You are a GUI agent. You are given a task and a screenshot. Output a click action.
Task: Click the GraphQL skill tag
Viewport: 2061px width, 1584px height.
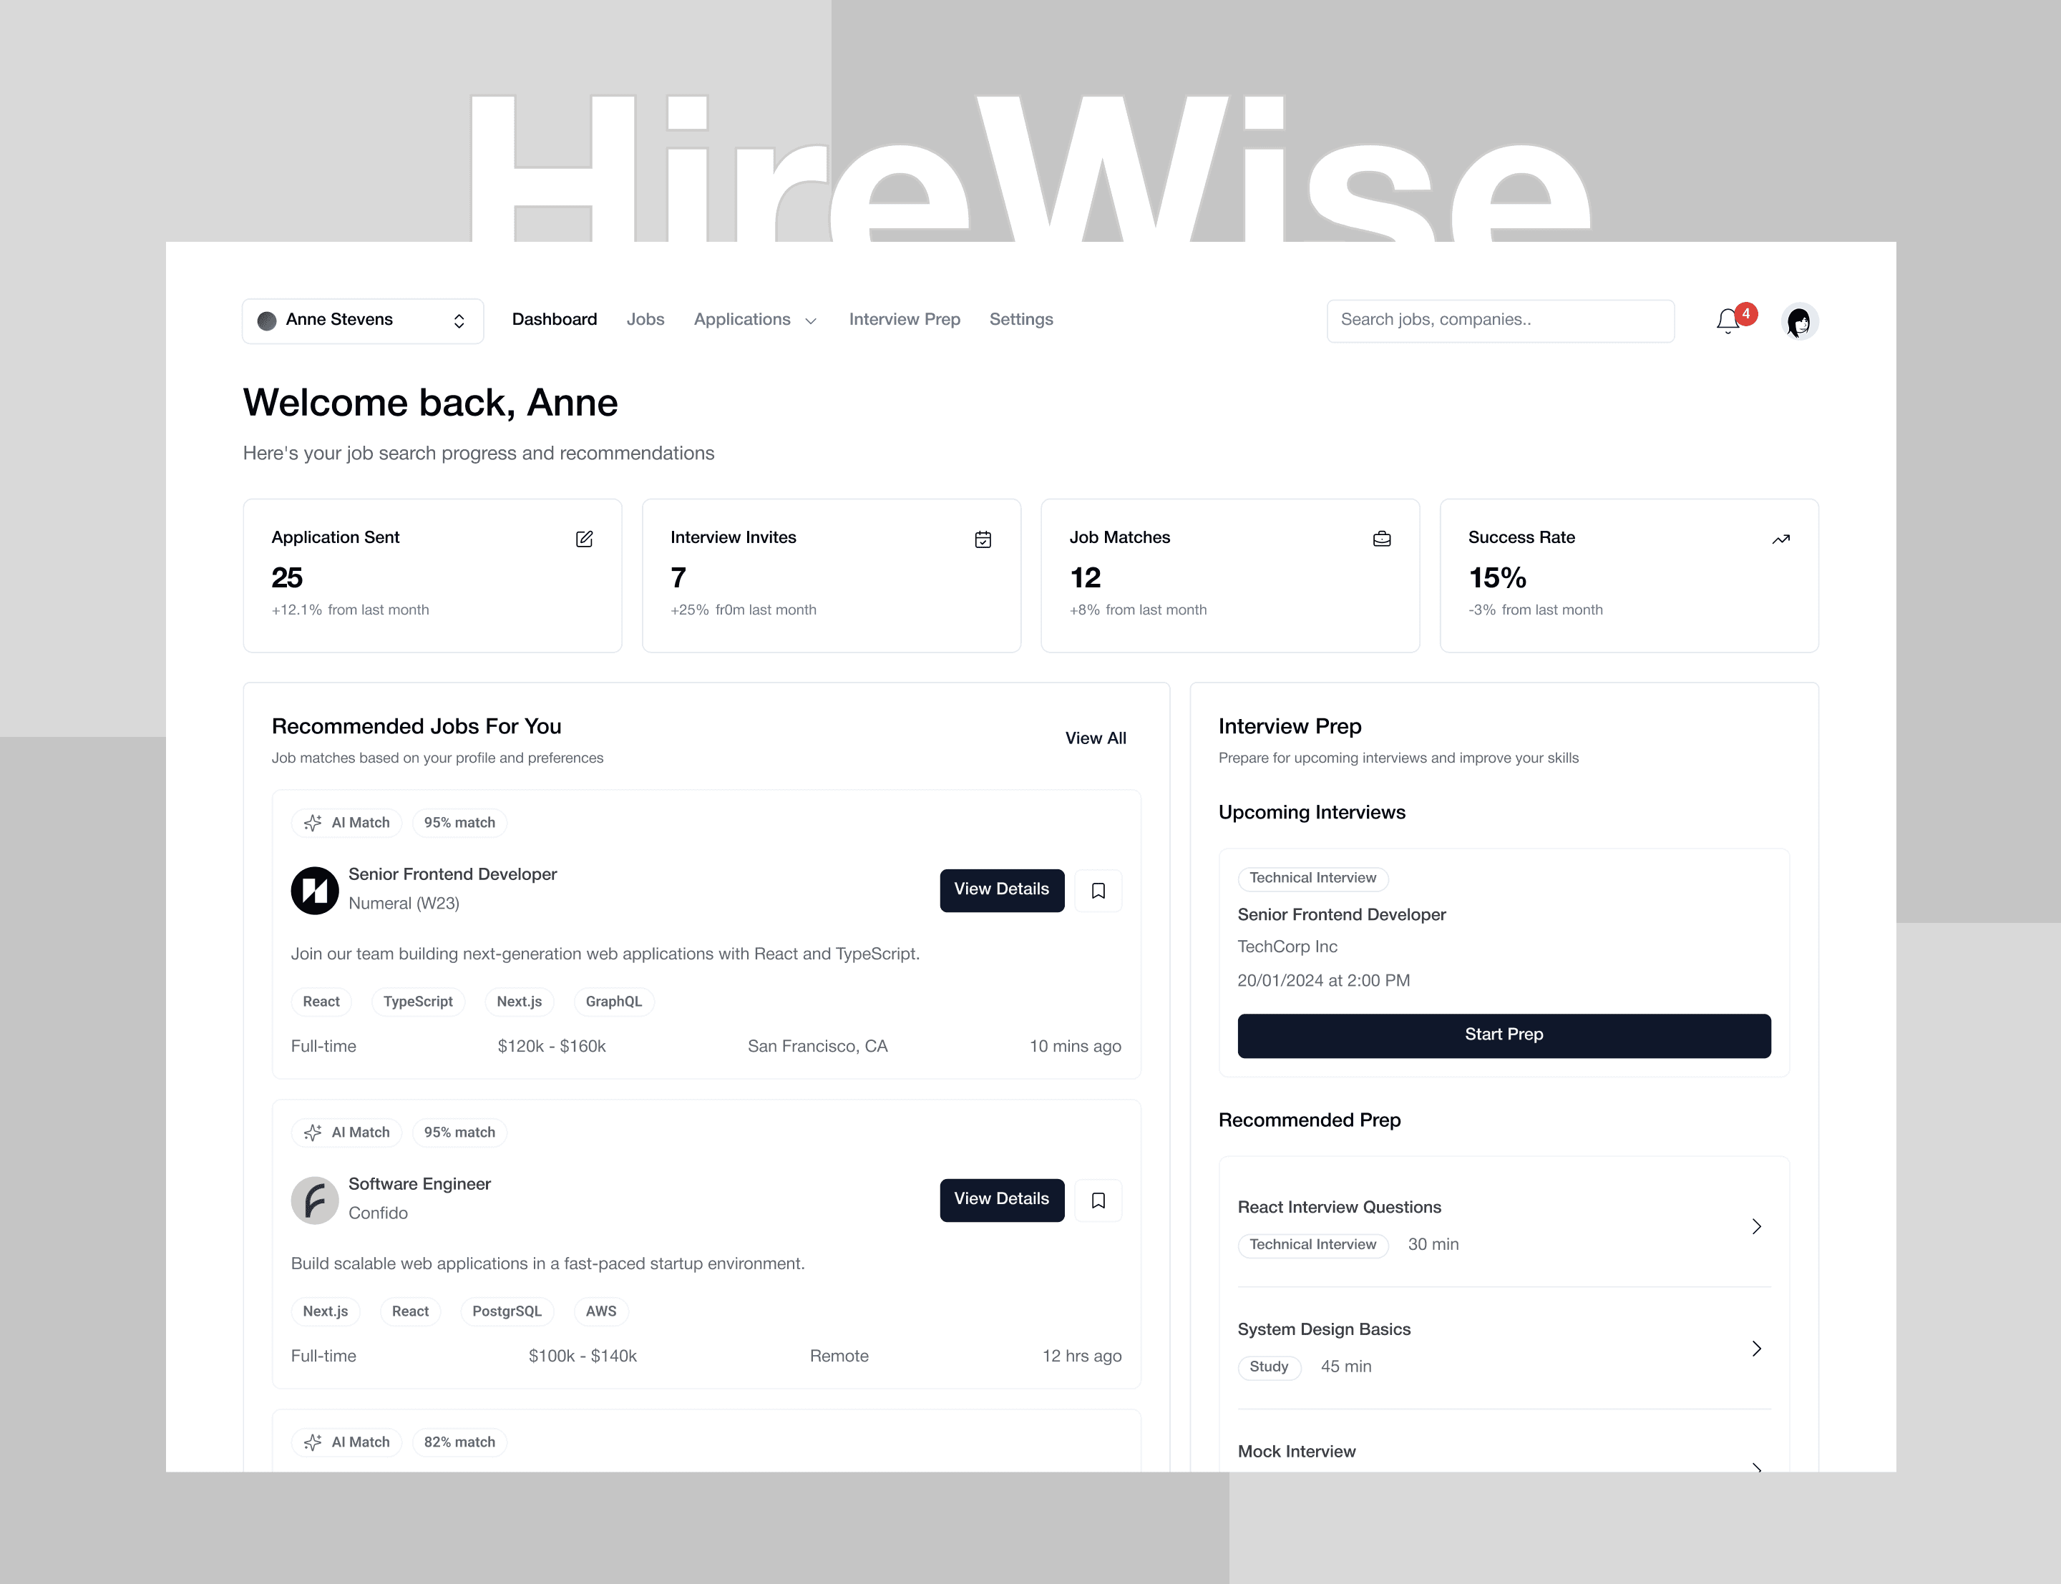point(614,1002)
